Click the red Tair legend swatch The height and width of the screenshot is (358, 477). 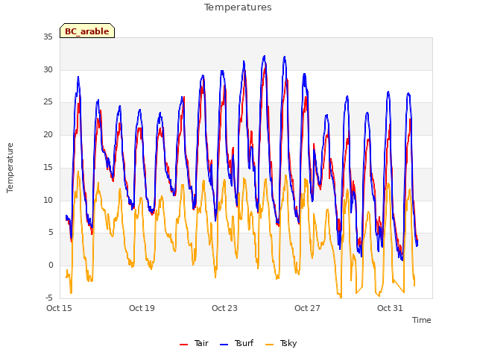pyautogui.click(x=184, y=345)
